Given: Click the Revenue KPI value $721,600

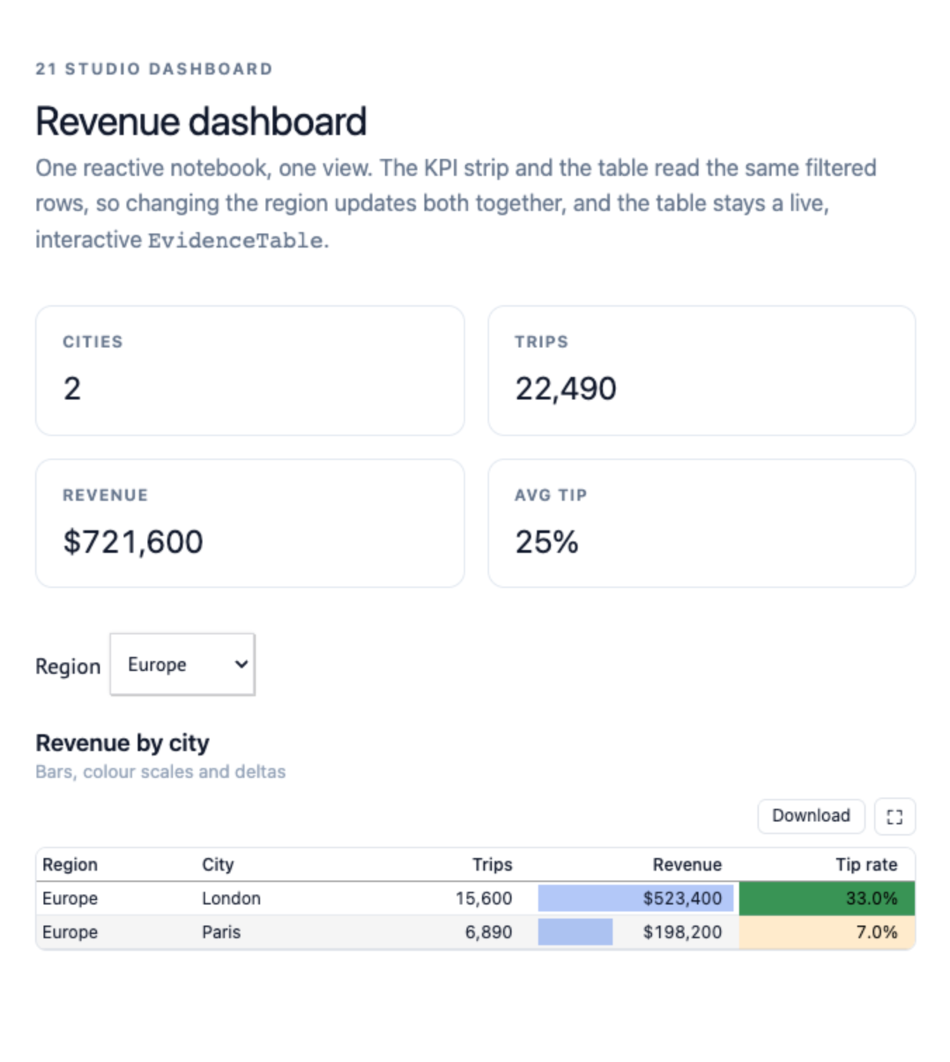Looking at the screenshot, I should pyautogui.click(x=133, y=542).
